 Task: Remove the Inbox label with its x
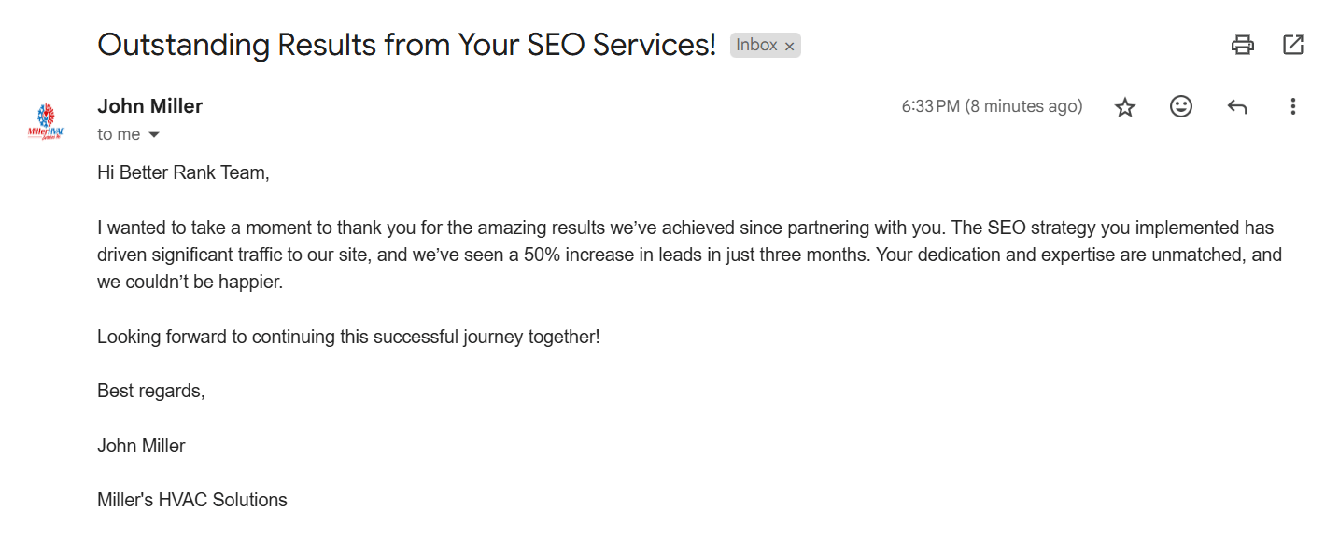pos(790,46)
